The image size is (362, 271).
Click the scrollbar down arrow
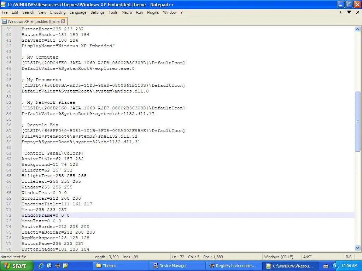pyautogui.click(x=357, y=248)
